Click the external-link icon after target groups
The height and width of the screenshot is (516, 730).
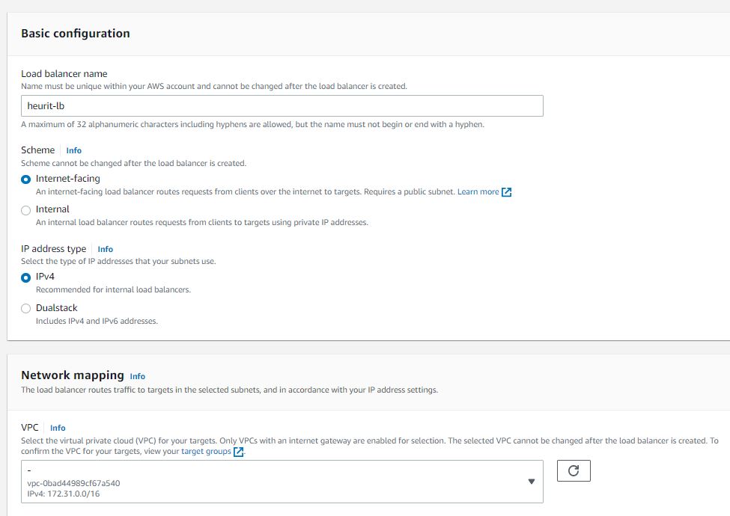[238, 452]
